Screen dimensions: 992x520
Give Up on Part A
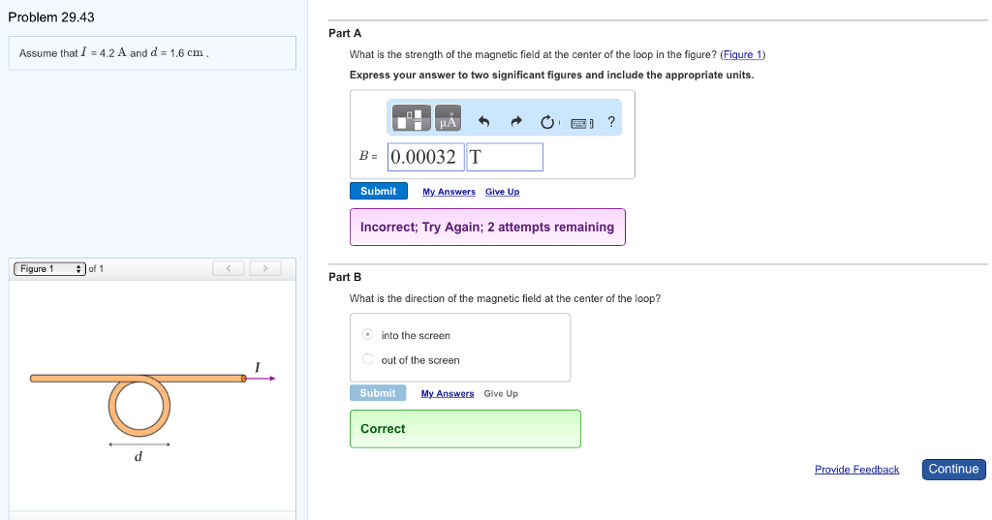click(x=503, y=192)
